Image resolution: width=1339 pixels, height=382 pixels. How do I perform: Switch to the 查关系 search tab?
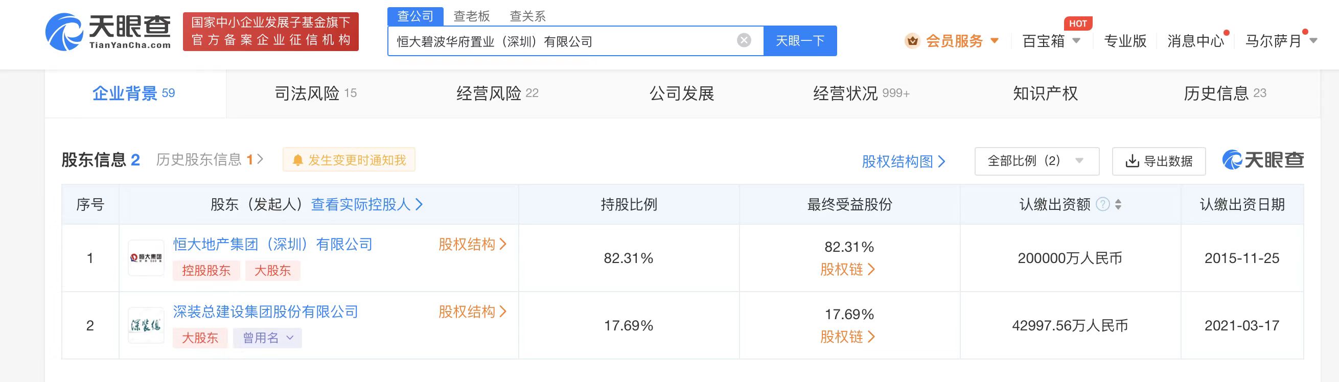point(527,16)
